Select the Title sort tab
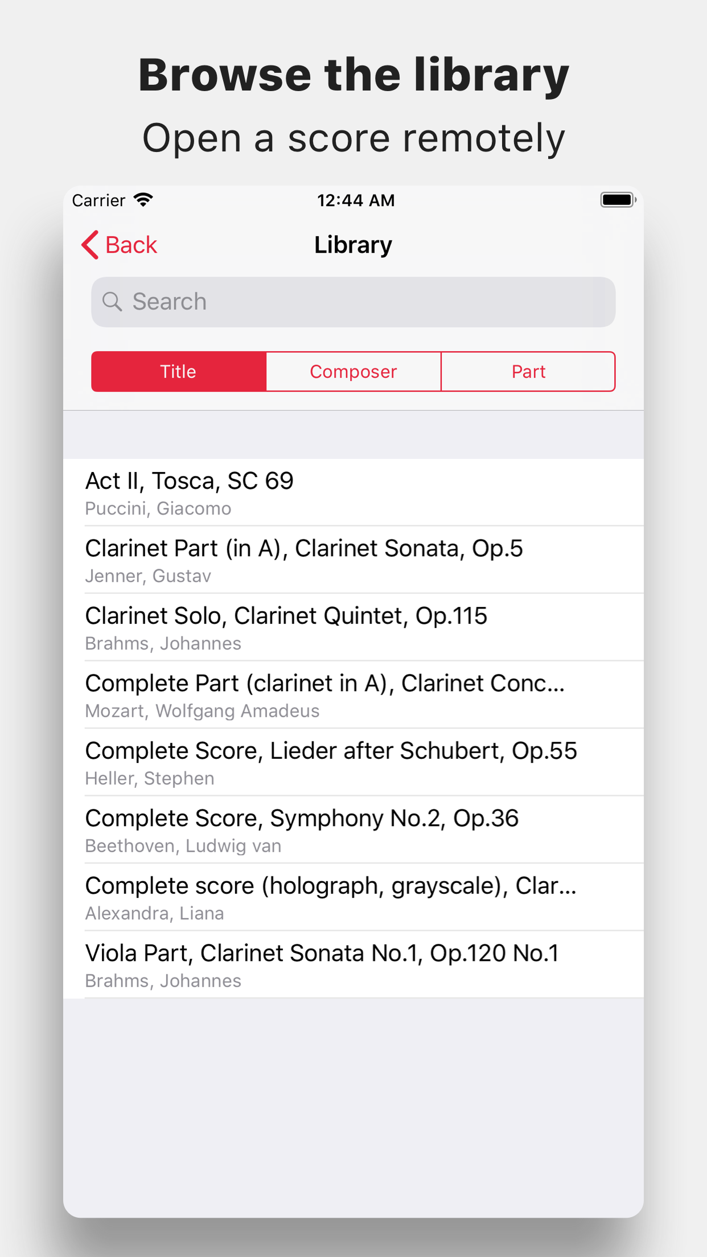This screenshot has width=707, height=1257. tap(179, 372)
